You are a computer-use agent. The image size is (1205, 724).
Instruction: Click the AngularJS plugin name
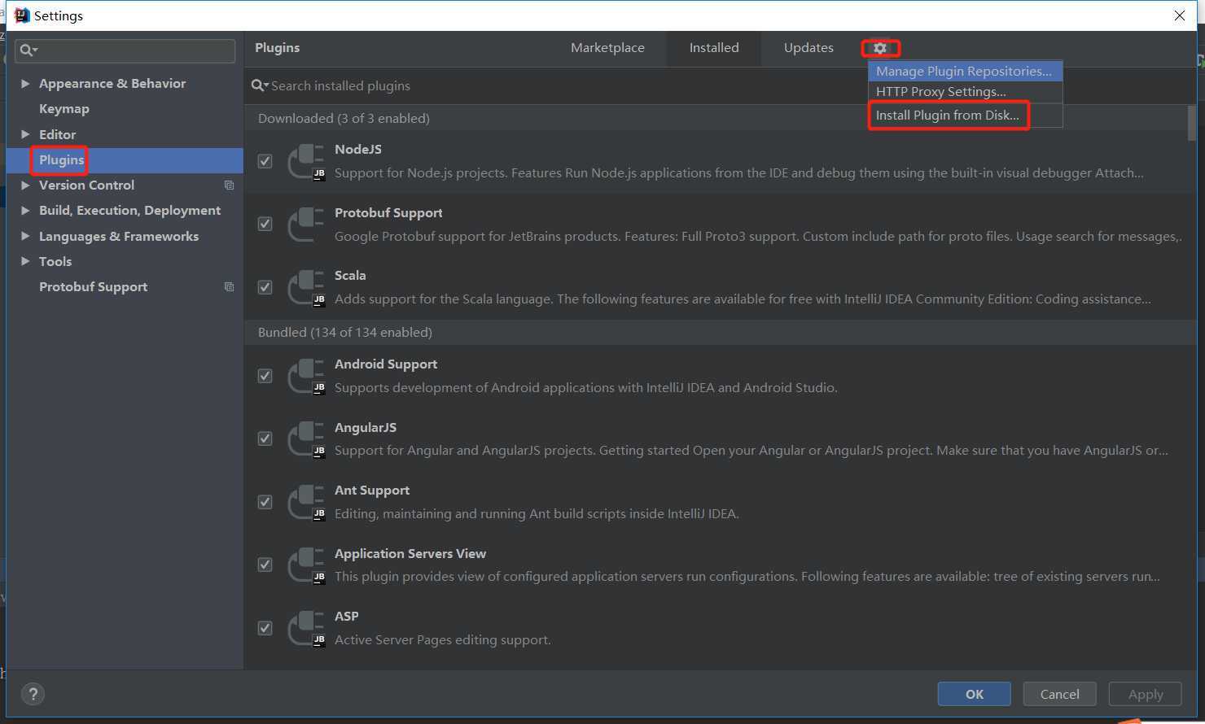coord(366,428)
